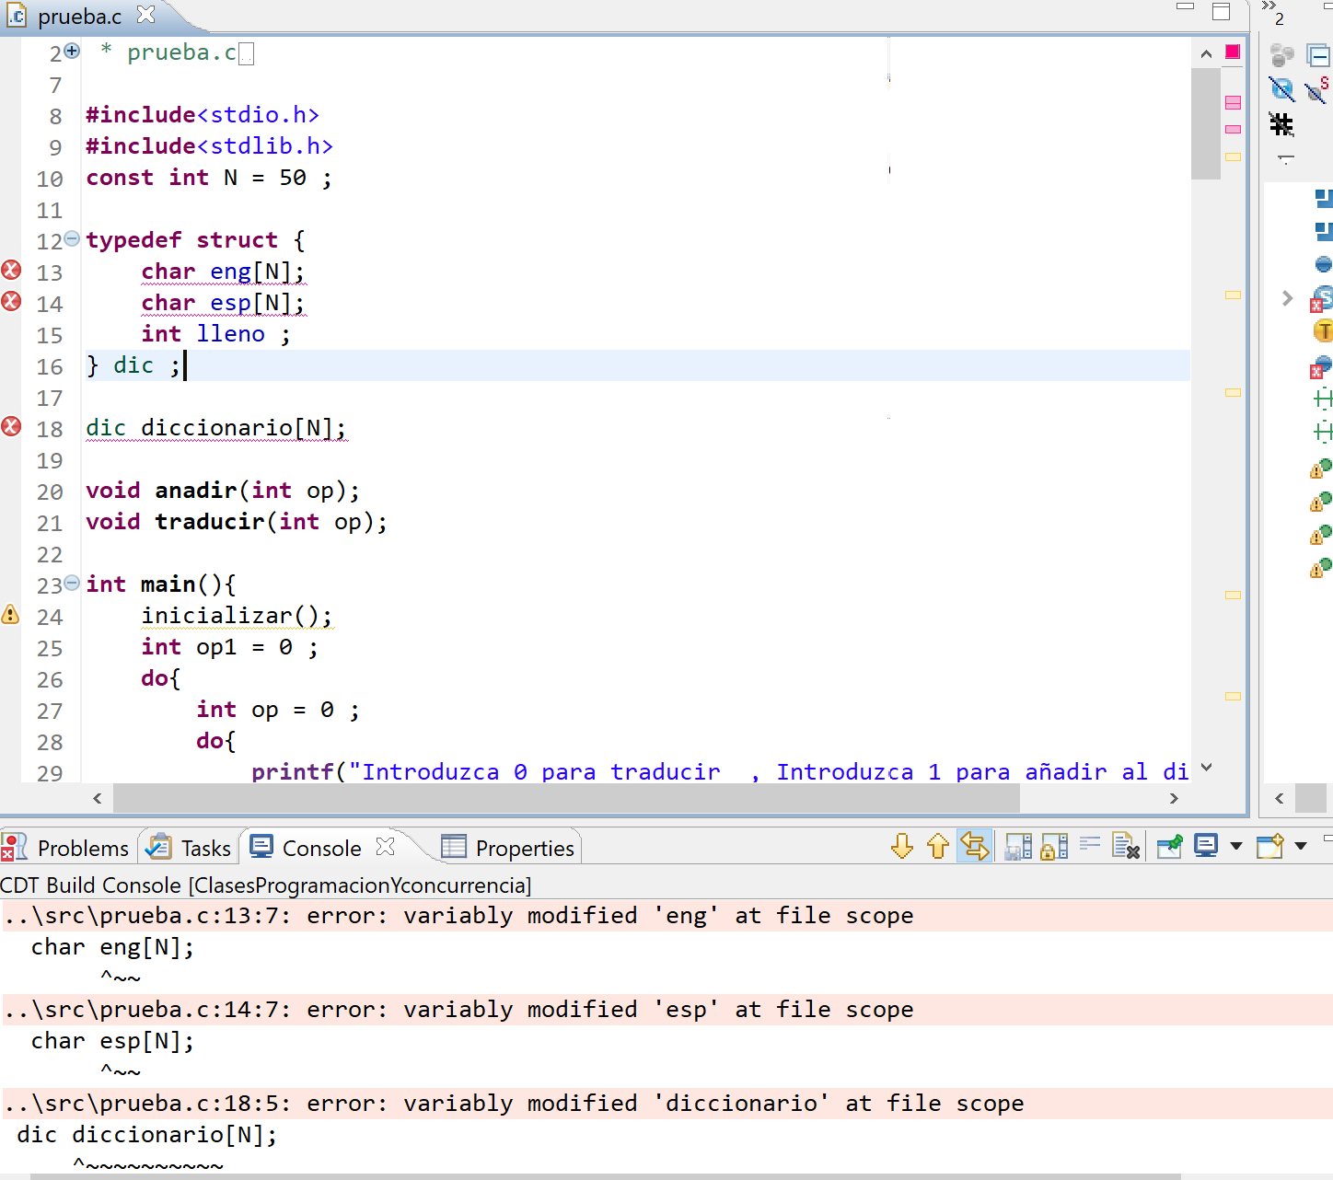Open error link for prueba.c:14:7
The height and width of the screenshot is (1180, 1333).
coord(458,1010)
